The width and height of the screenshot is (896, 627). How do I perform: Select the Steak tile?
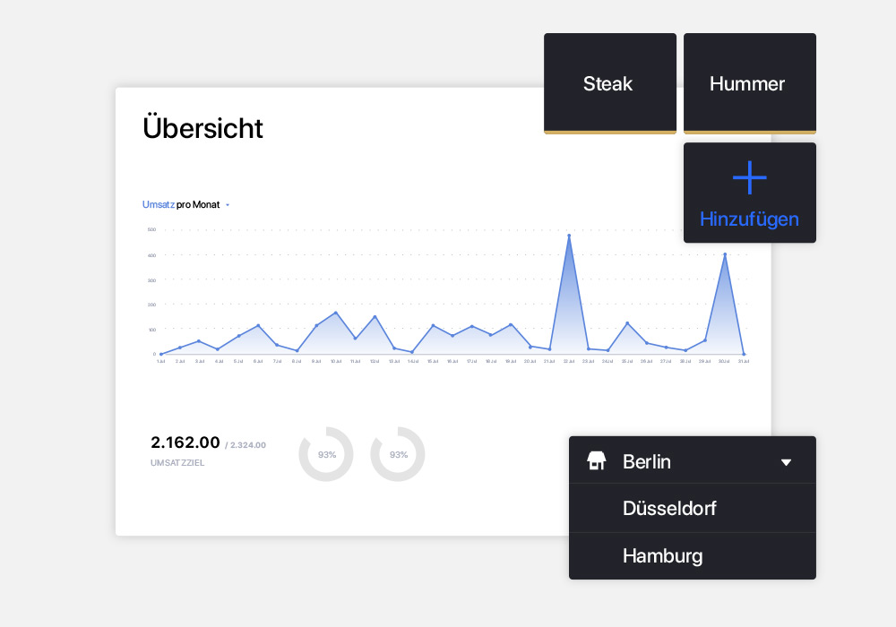point(609,83)
